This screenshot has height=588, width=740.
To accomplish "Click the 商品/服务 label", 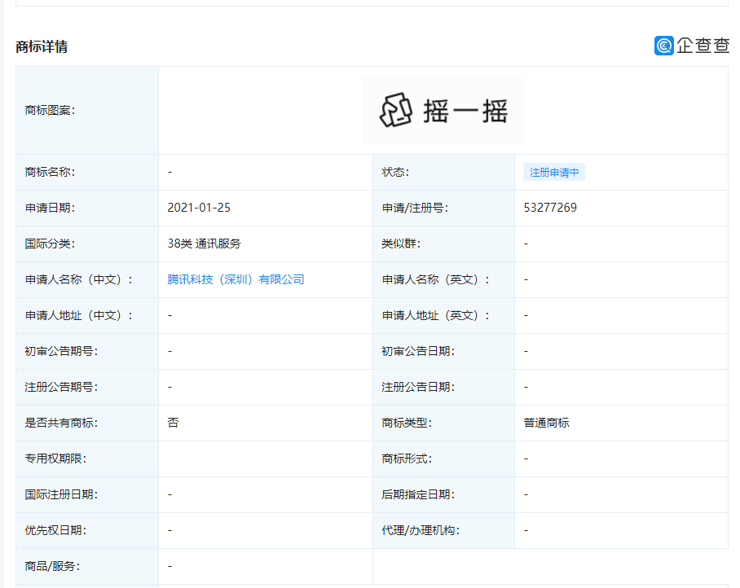I will click(x=52, y=566).
